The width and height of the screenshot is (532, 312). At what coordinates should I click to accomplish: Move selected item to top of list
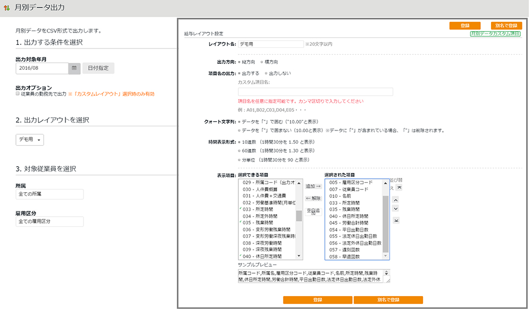tap(399, 188)
